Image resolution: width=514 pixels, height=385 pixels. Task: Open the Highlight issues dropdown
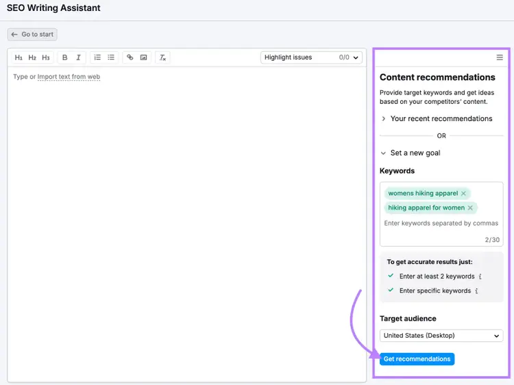pyautogui.click(x=311, y=57)
